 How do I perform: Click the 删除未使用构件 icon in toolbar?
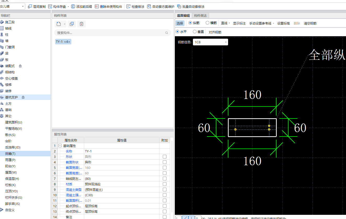click(97, 7)
